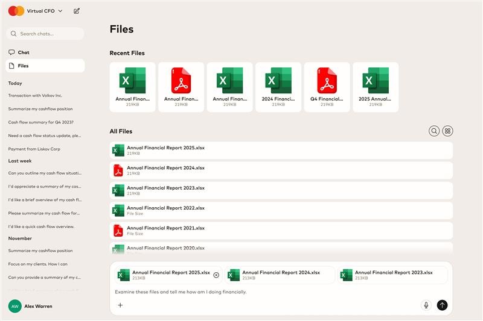This screenshot has width=483, height=321.
Task: Click the Alex Warren profile avatar
Action: [x=14, y=306]
